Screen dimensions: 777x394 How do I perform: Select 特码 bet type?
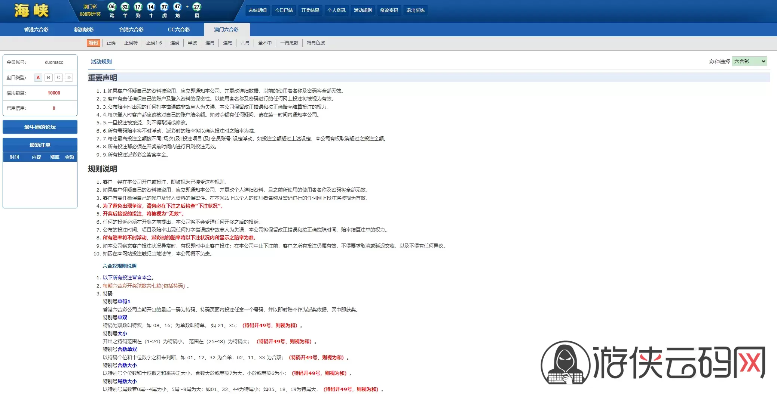point(94,43)
